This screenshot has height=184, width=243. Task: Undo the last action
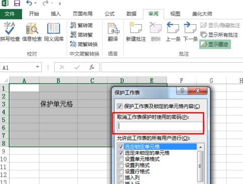[29, 3]
